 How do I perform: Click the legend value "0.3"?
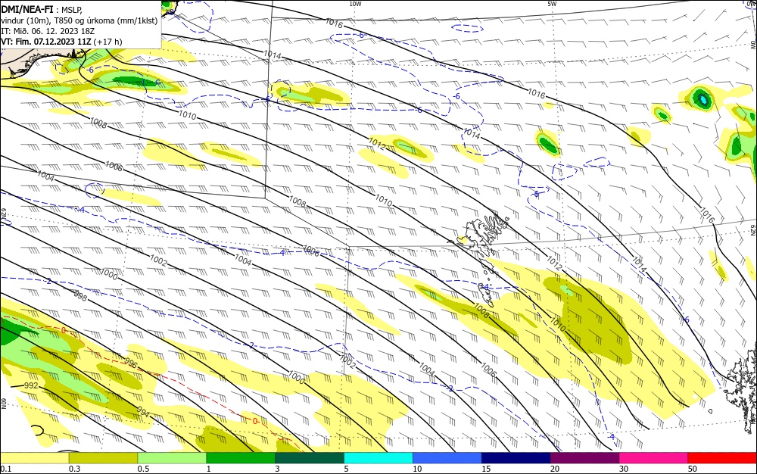74,469
